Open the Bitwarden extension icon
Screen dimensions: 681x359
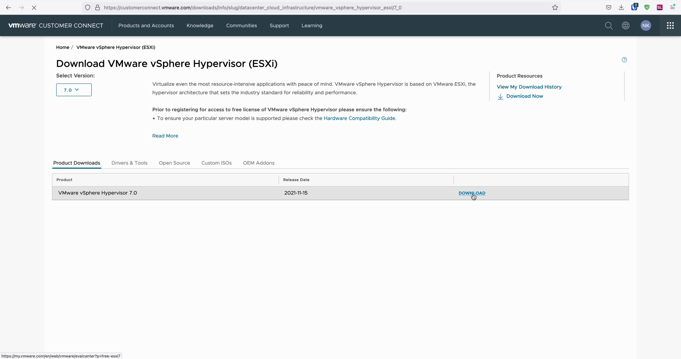tap(634, 7)
